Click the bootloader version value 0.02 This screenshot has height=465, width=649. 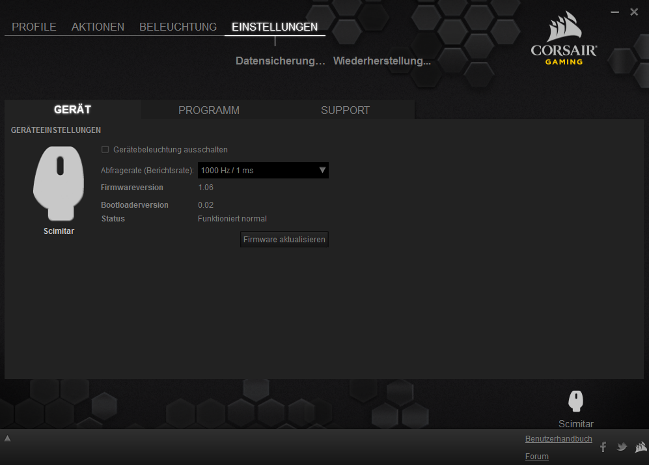[x=206, y=205]
